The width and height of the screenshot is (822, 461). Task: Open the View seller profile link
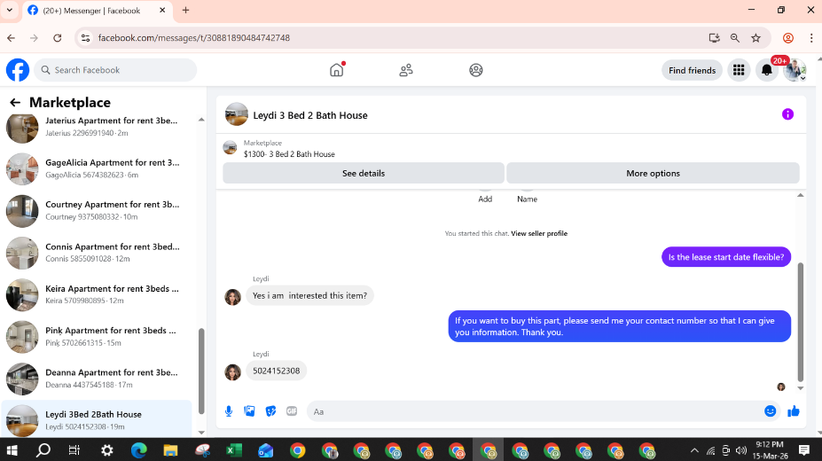[539, 234]
